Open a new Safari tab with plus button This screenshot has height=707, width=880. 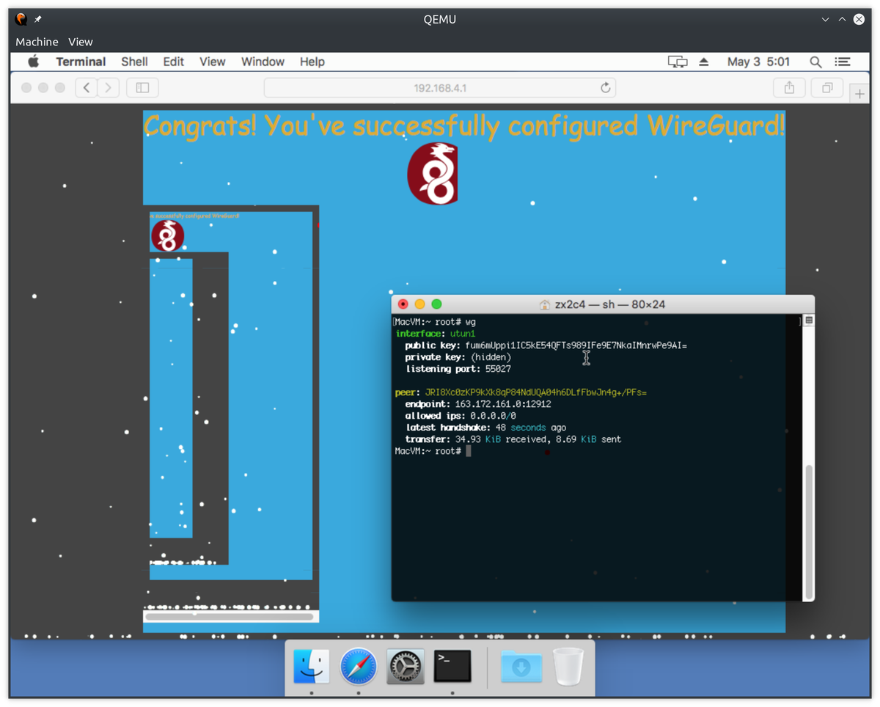tap(859, 94)
